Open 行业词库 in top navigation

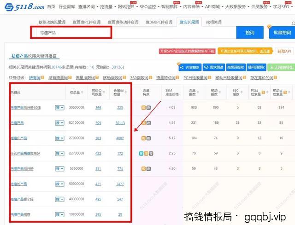click(x=67, y=7)
